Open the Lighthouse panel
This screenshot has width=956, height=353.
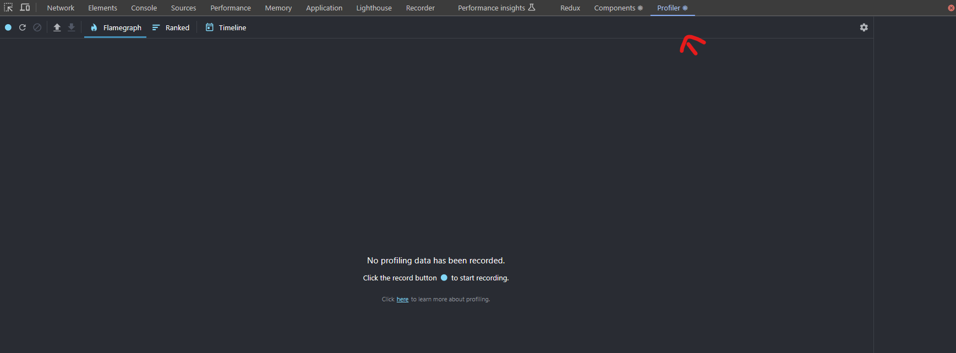374,8
